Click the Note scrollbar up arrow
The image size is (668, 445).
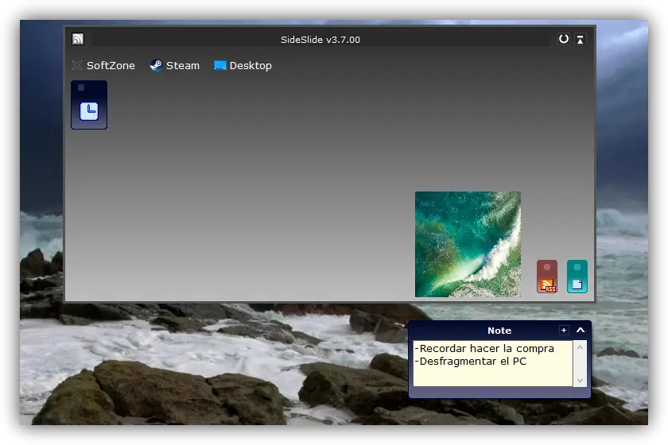[x=580, y=347]
